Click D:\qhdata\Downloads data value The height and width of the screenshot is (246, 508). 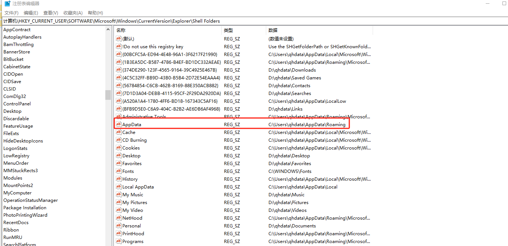click(292, 70)
